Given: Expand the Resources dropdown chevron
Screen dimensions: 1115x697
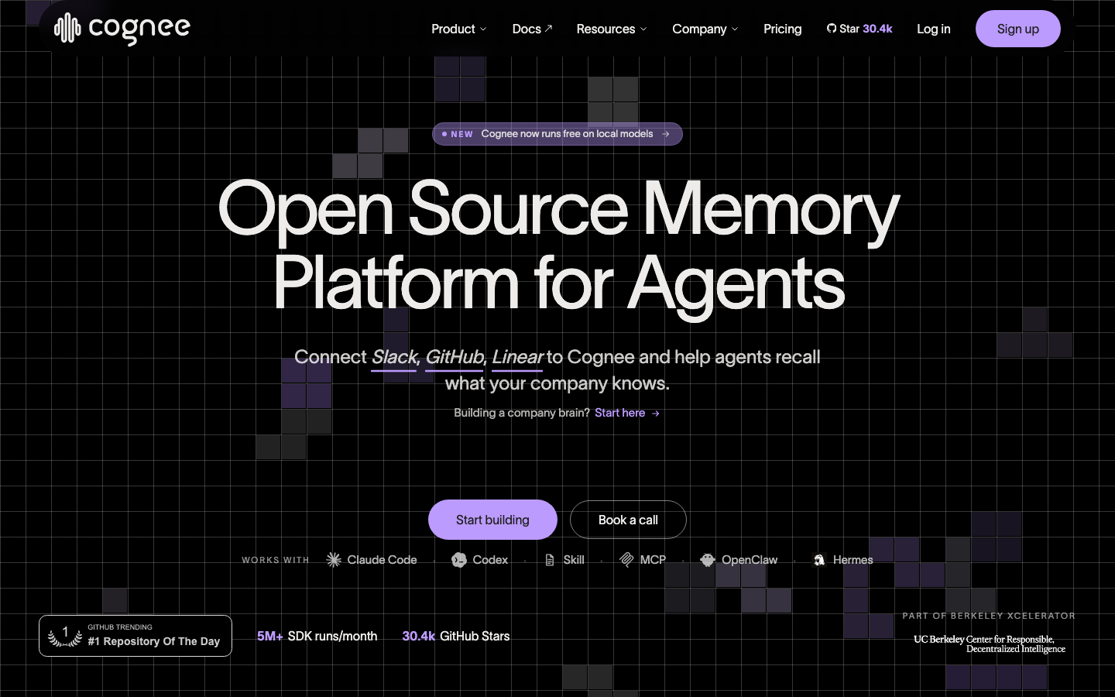Looking at the screenshot, I should click(643, 29).
